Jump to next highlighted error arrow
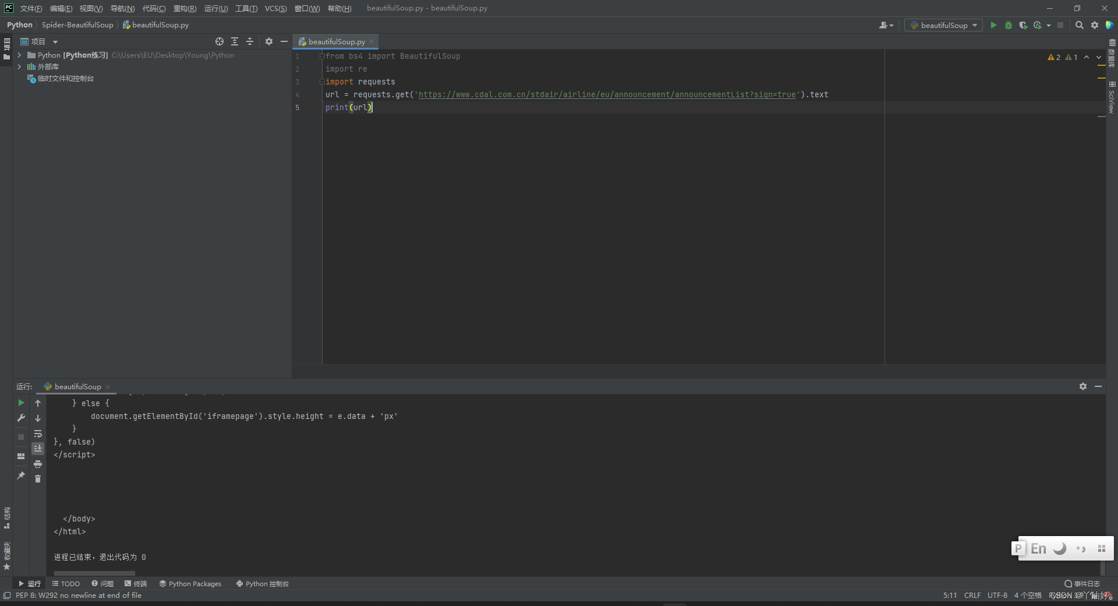 1099,57
